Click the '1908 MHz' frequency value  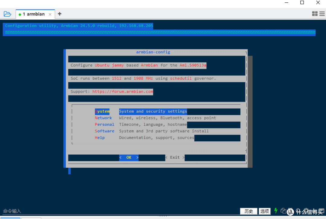(143, 79)
